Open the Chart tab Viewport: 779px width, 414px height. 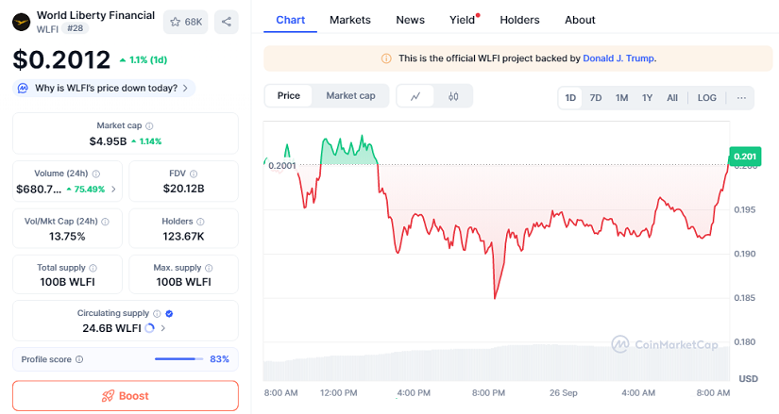290,20
